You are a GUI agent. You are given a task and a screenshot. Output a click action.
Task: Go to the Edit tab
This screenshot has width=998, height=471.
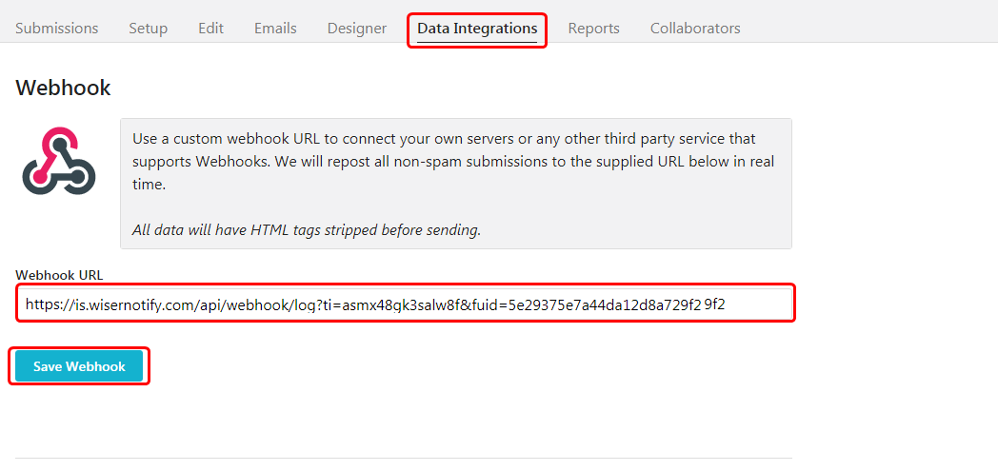[210, 29]
